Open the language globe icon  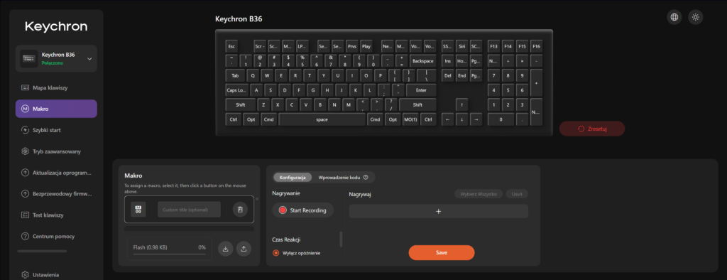(674, 17)
